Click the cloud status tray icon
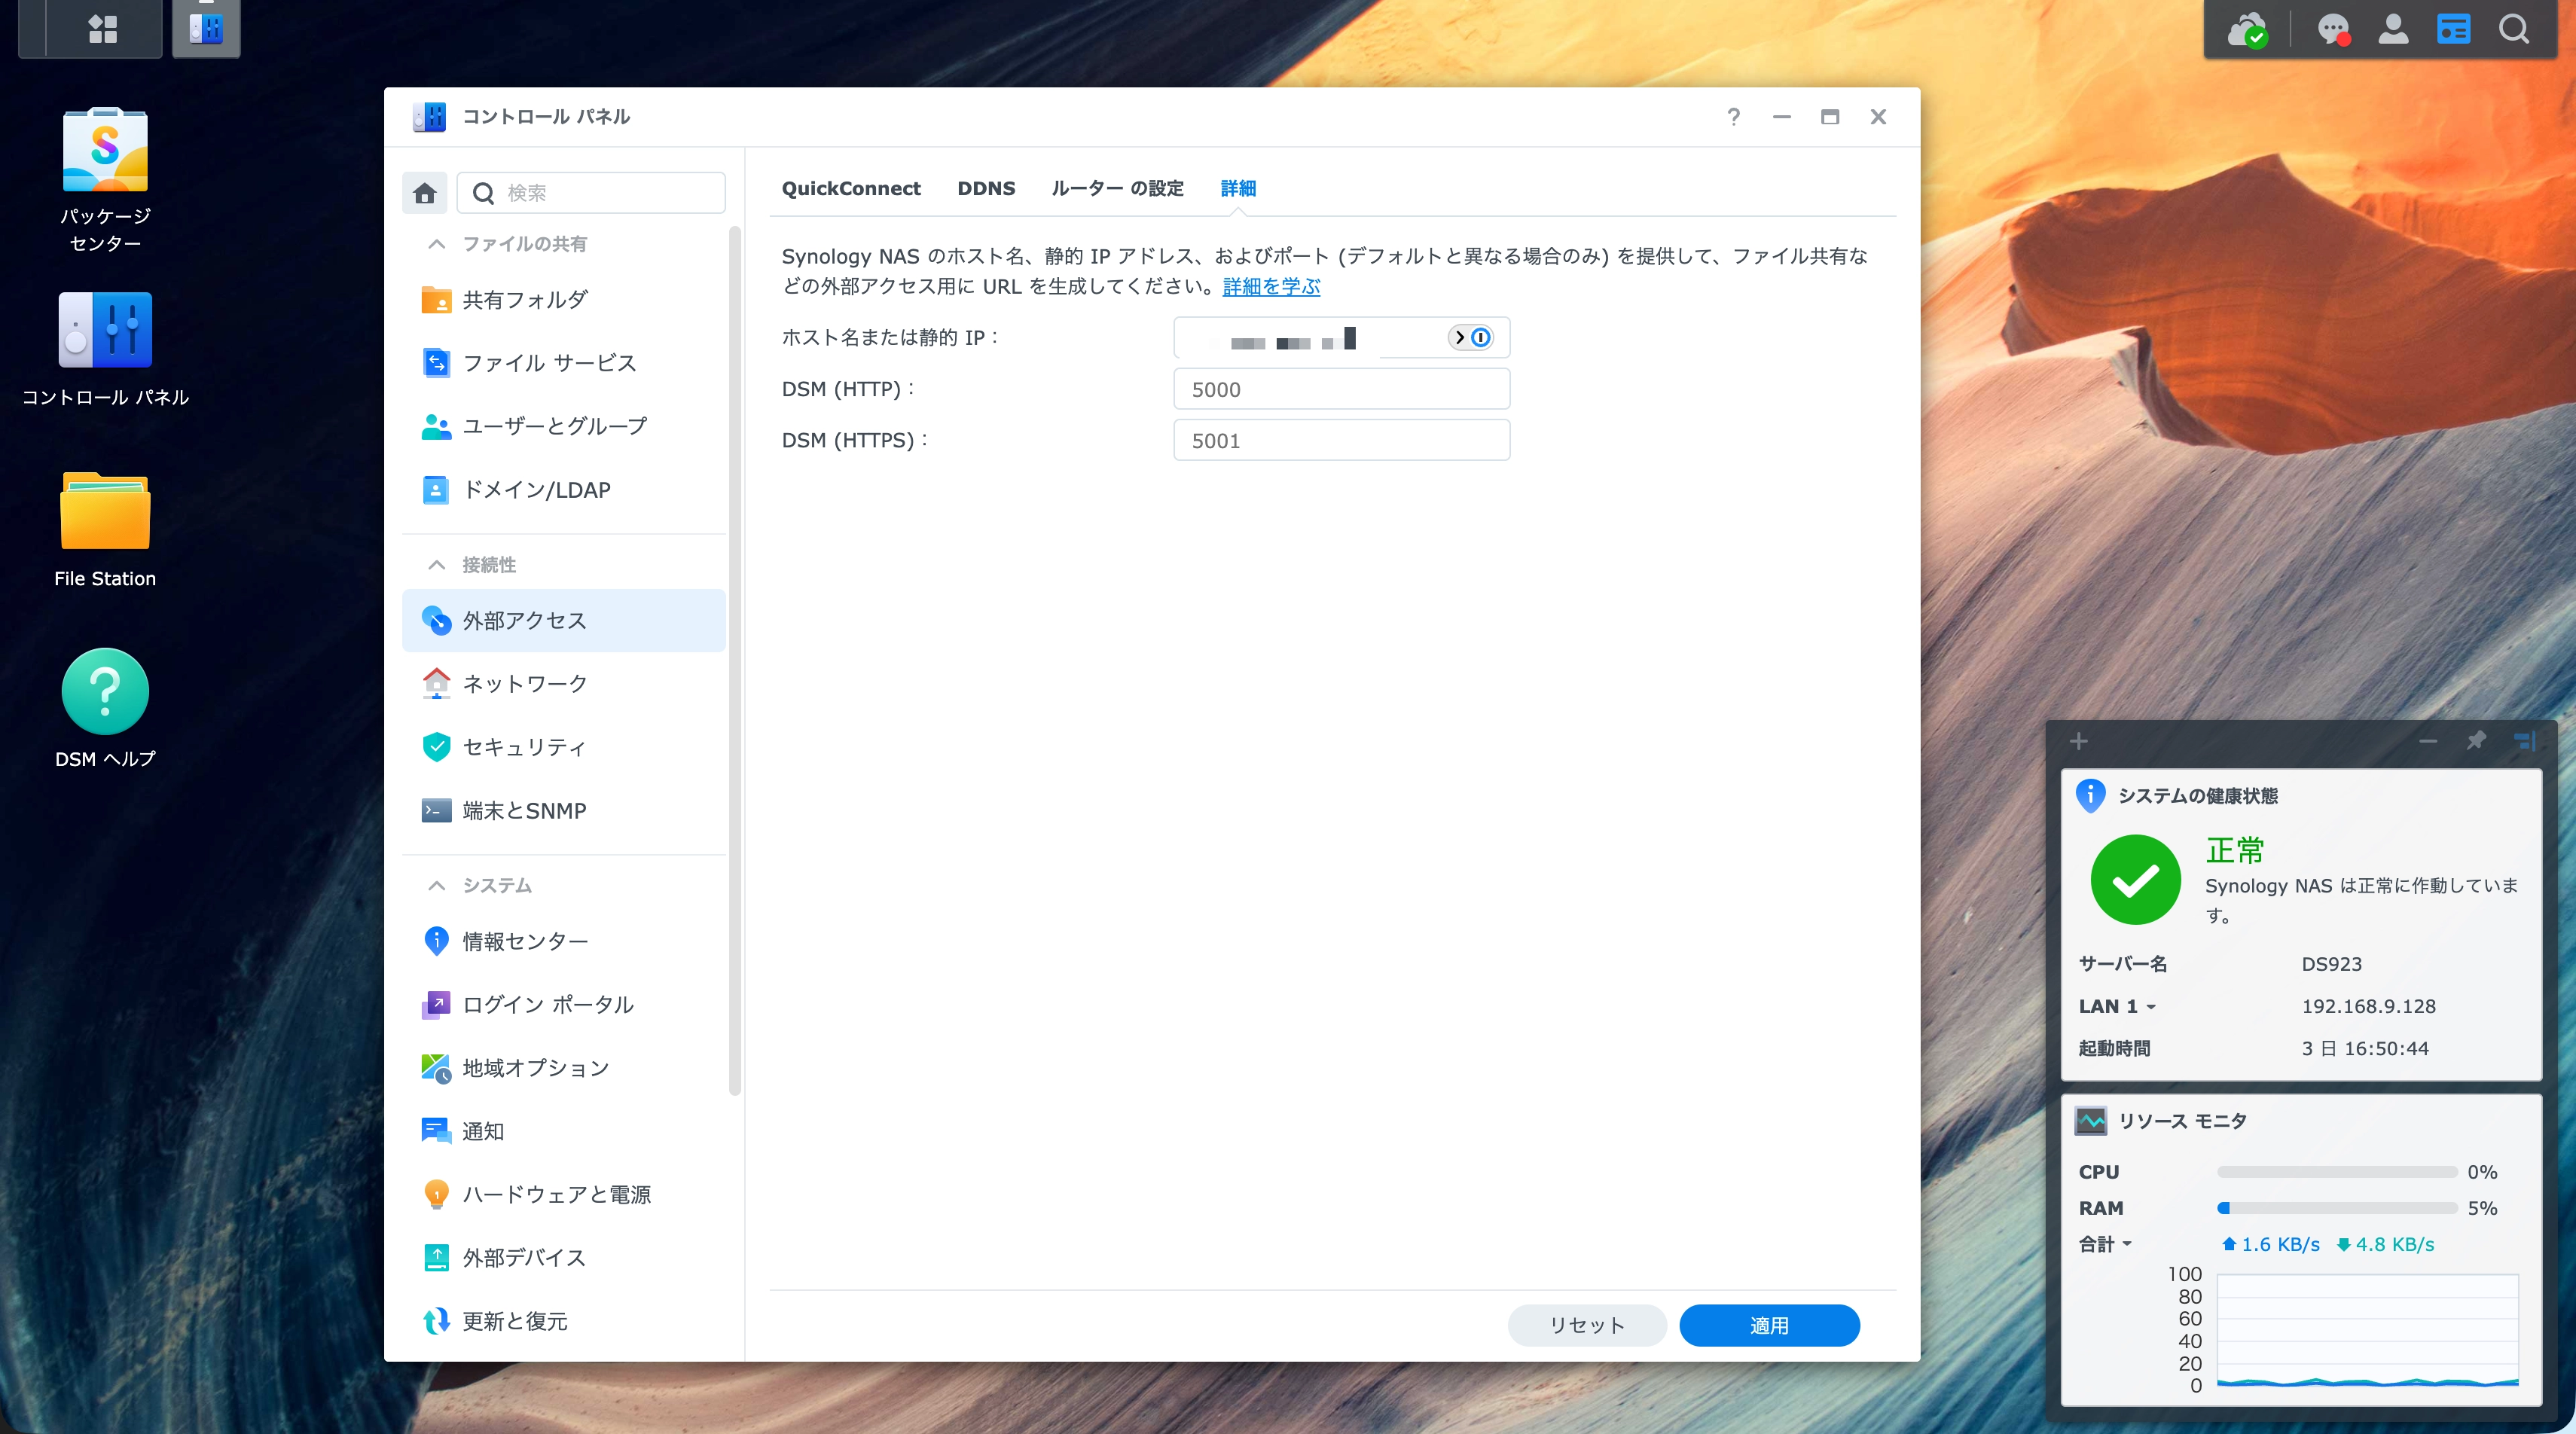The height and width of the screenshot is (1434, 2576). click(x=2247, y=29)
